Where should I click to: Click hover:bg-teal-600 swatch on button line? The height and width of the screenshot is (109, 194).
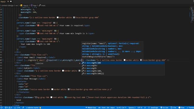(65, 97)
